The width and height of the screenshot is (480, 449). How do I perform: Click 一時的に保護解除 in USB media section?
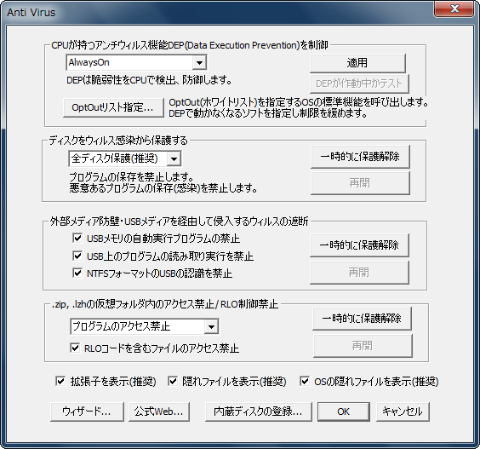coord(359,245)
